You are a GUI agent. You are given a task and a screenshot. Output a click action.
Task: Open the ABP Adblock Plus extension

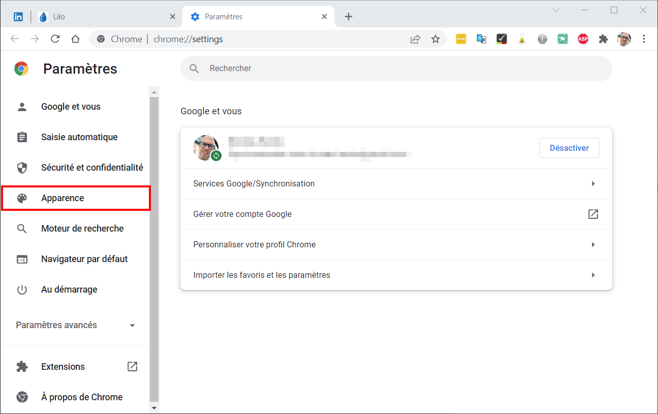tap(583, 39)
